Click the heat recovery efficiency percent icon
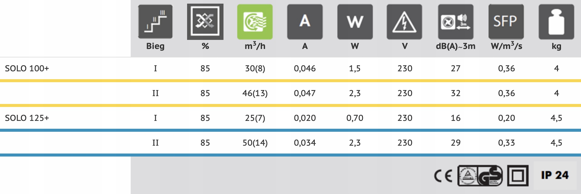 (x=205, y=22)
